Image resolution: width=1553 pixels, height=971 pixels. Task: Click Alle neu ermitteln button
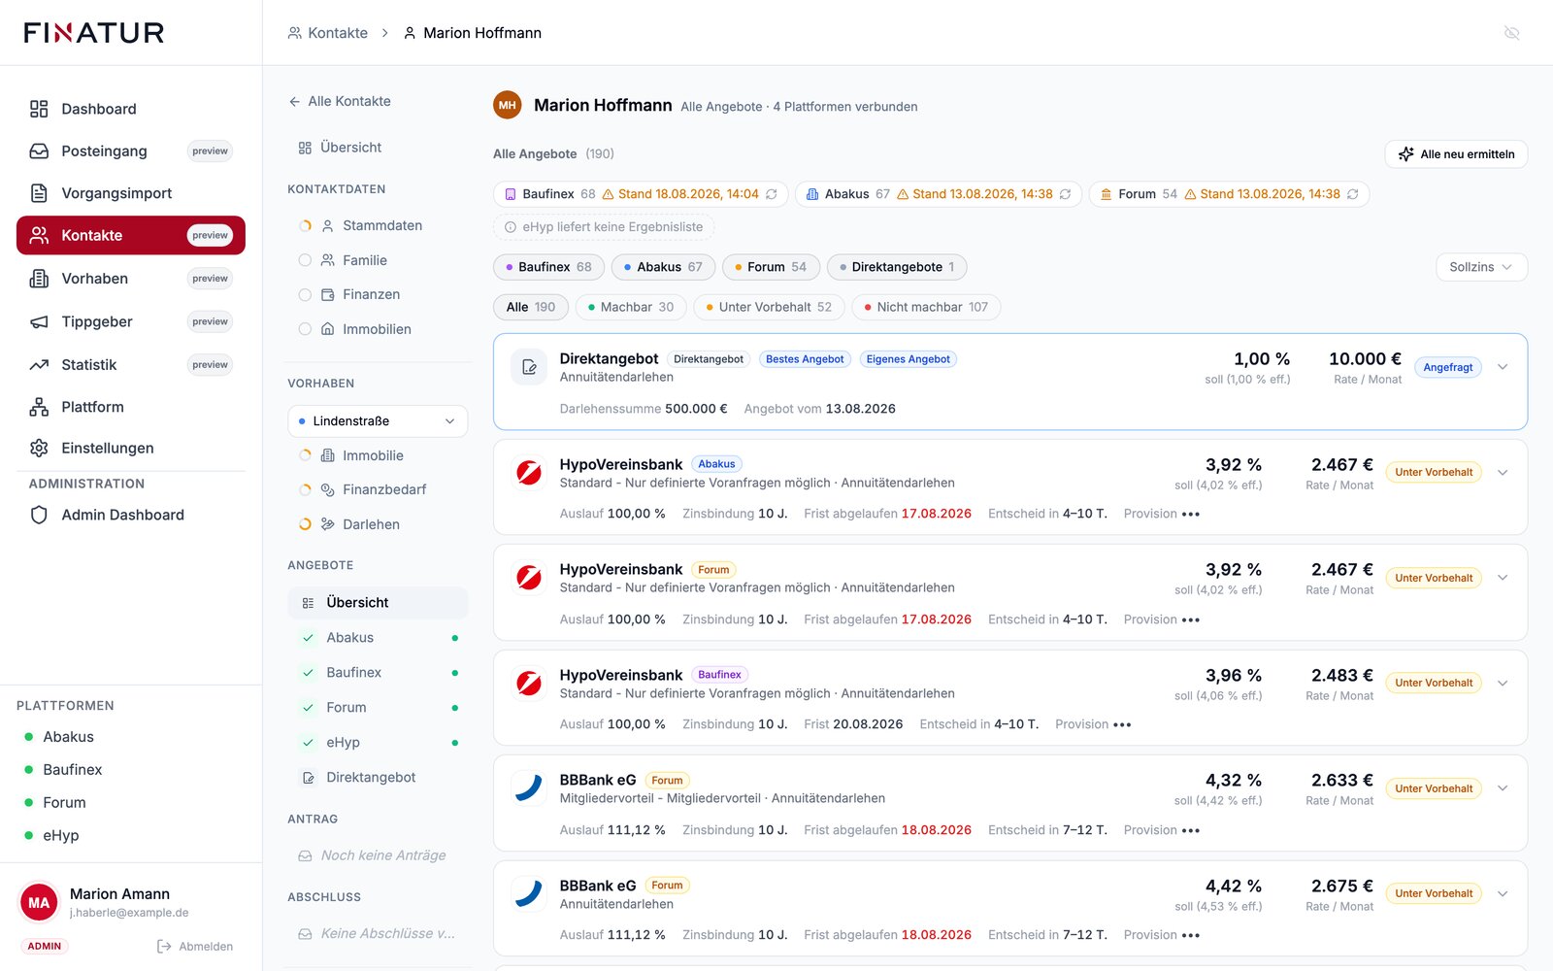[1456, 154]
